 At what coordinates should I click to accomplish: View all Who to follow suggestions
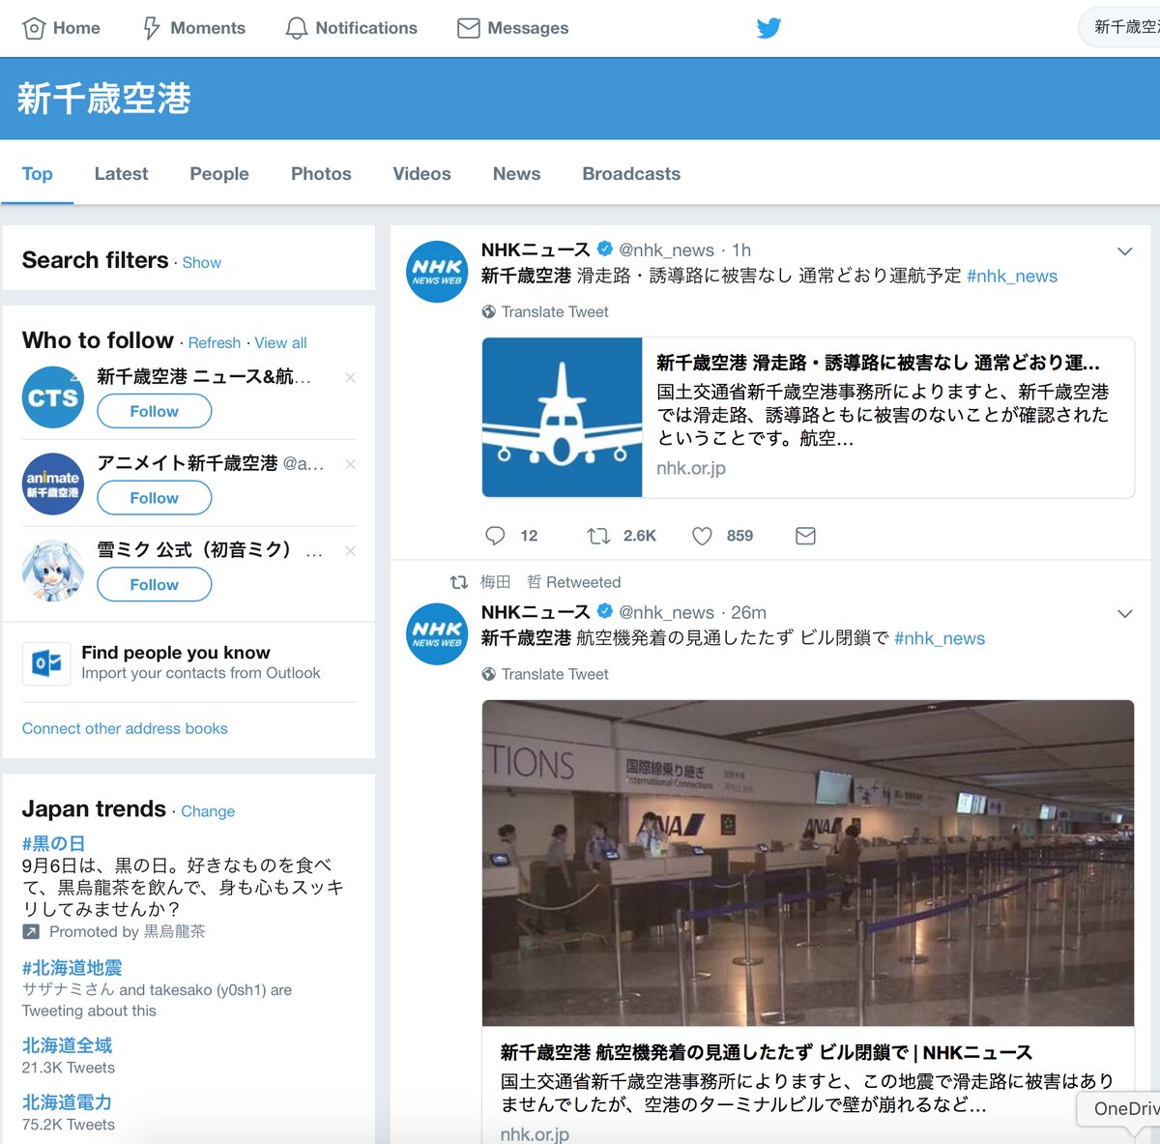coord(280,343)
